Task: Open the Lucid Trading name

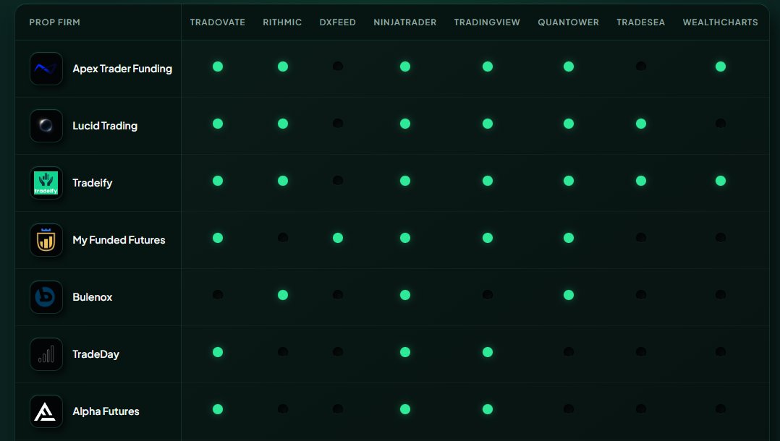Action: click(105, 126)
